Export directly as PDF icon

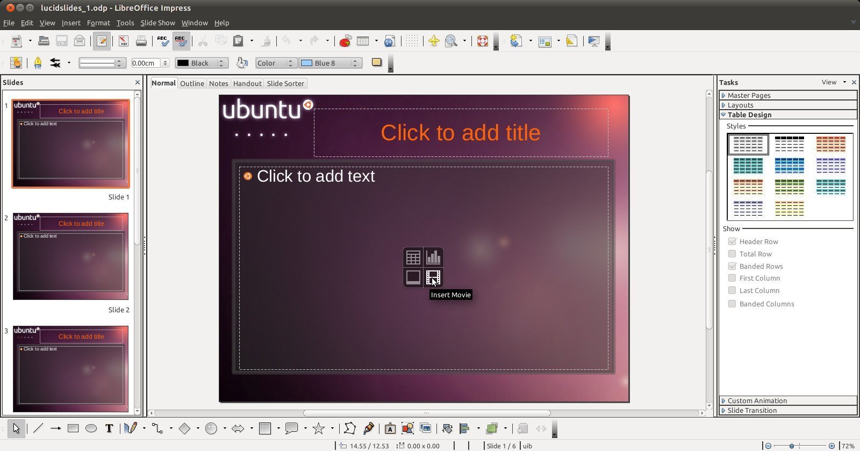[124, 41]
